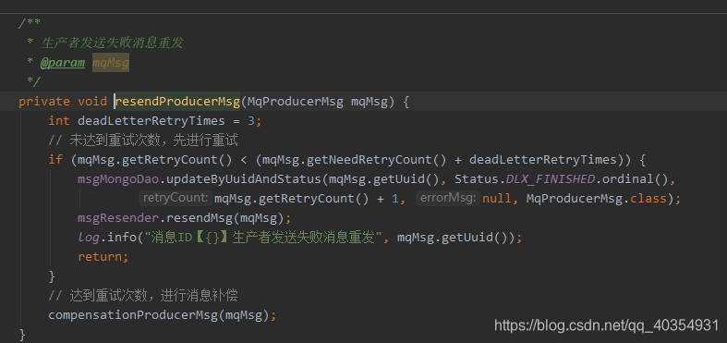
Task: Click the msgResender field reference
Action: [x=118, y=217]
